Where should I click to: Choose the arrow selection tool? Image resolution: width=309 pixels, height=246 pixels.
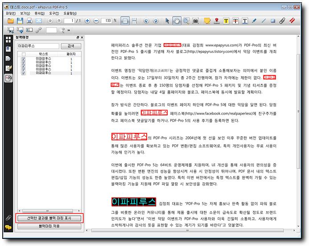pos(167,20)
